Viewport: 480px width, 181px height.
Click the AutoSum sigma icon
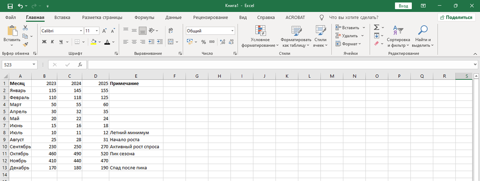coord(376,27)
